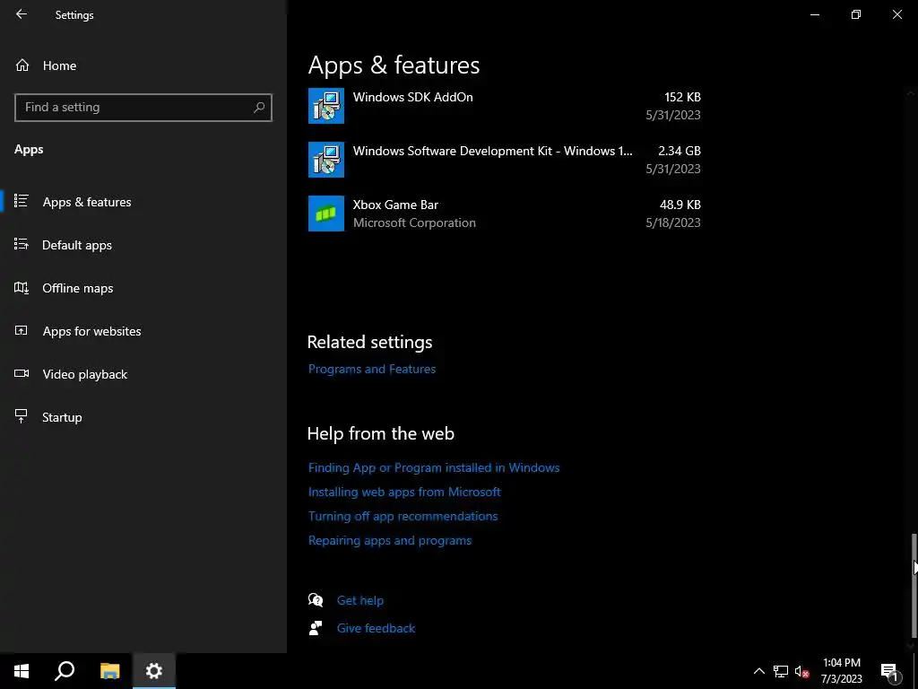Open the Offline maps page
Image resolution: width=918 pixels, height=689 pixels.
pyautogui.click(x=78, y=288)
